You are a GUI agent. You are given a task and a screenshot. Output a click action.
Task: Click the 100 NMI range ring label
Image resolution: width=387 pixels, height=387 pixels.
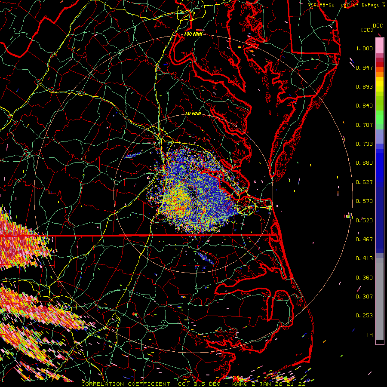pyautogui.click(x=193, y=34)
